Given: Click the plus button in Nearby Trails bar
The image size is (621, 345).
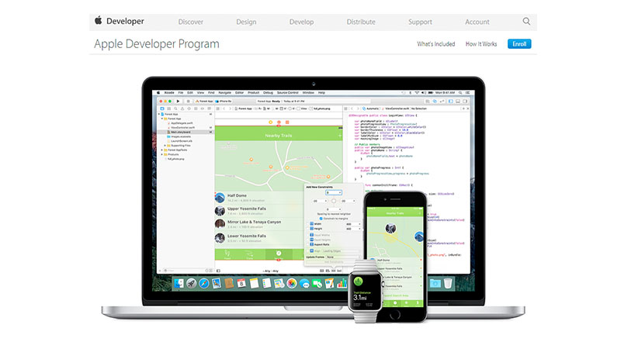Looking at the screenshot, I should click(x=340, y=136).
